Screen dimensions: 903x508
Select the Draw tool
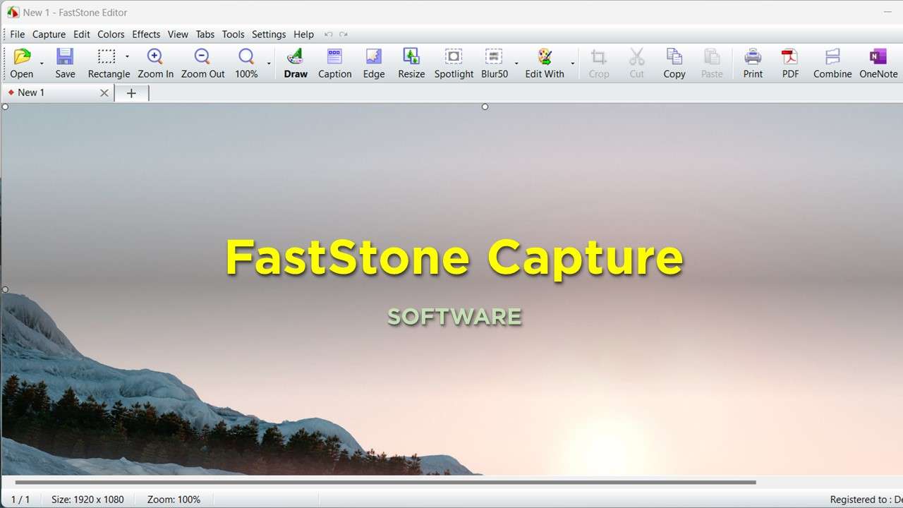(x=295, y=63)
